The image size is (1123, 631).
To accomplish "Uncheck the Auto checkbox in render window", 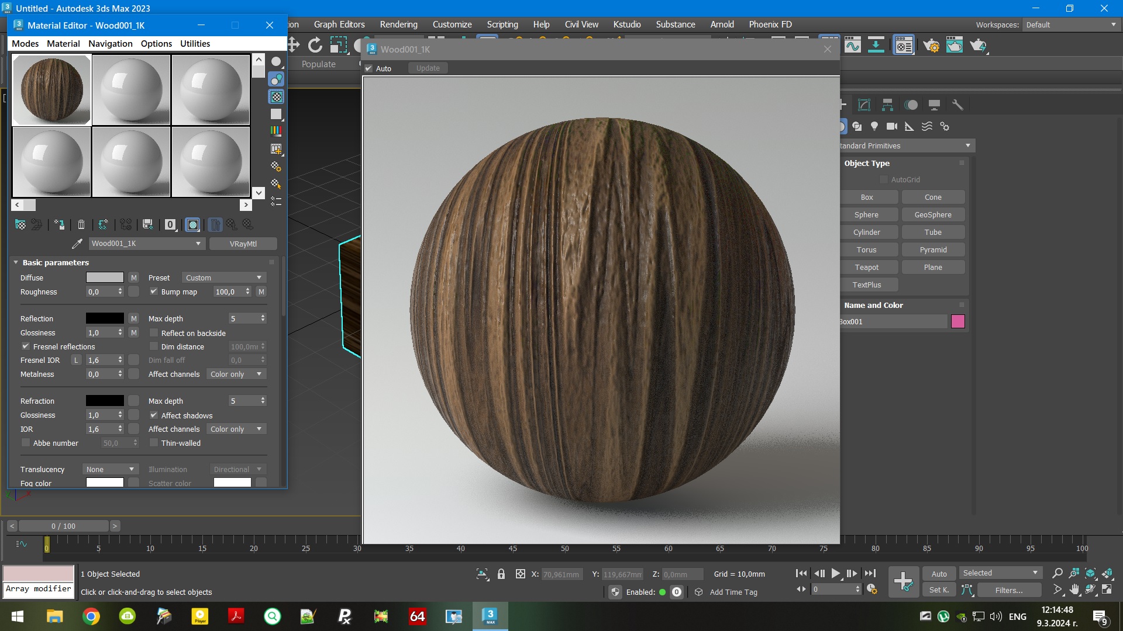I will pos(368,68).
